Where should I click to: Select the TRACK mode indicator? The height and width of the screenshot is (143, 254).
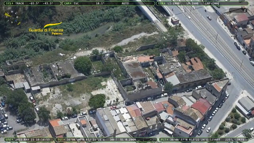click(19, 4)
